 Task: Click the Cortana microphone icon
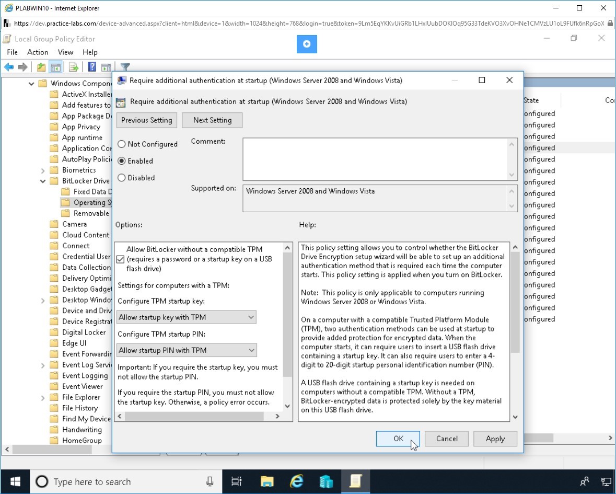[210, 481]
